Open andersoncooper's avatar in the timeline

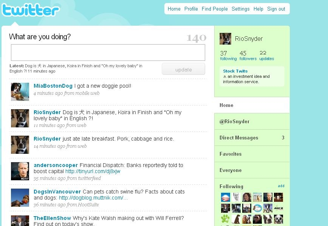20,171
